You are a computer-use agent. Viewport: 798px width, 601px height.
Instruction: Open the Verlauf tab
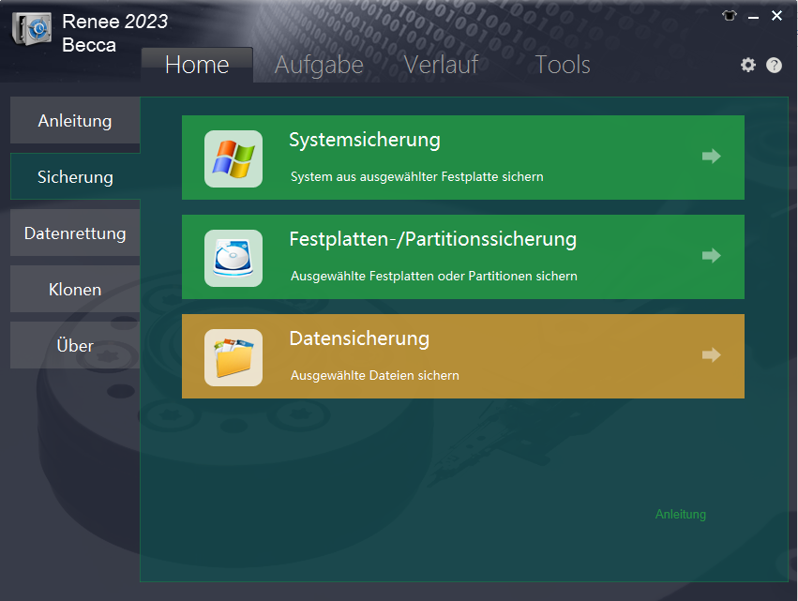(x=442, y=65)
